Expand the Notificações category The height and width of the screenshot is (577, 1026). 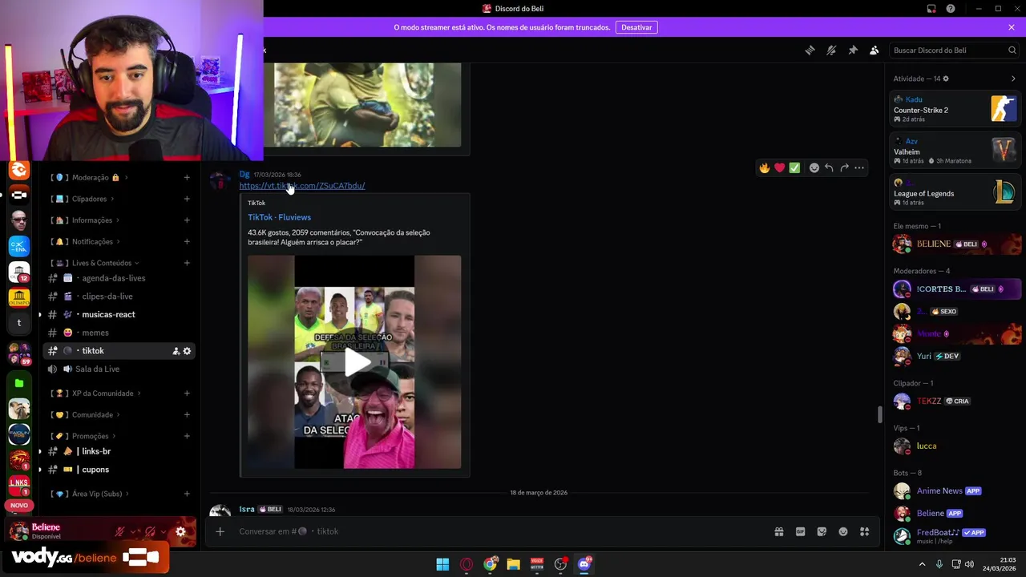pos(87,241)
